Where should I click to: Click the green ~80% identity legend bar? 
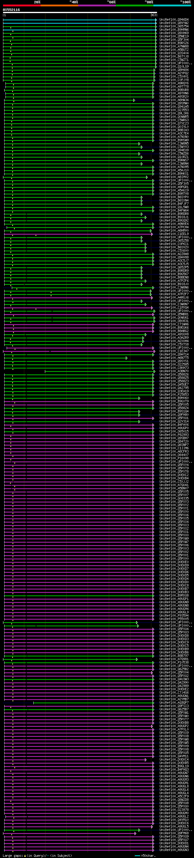coord(134,6)
